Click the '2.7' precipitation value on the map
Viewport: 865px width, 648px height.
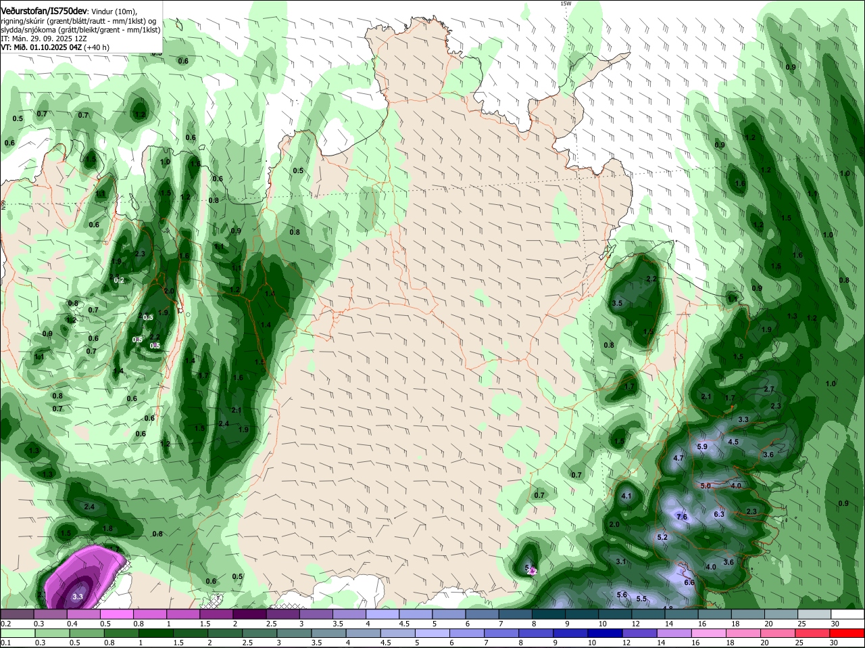[x=768, y=389]
